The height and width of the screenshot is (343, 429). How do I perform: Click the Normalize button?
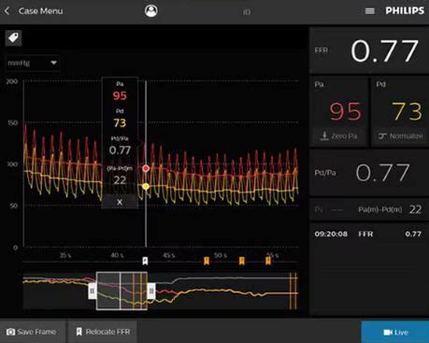point(400,136)
